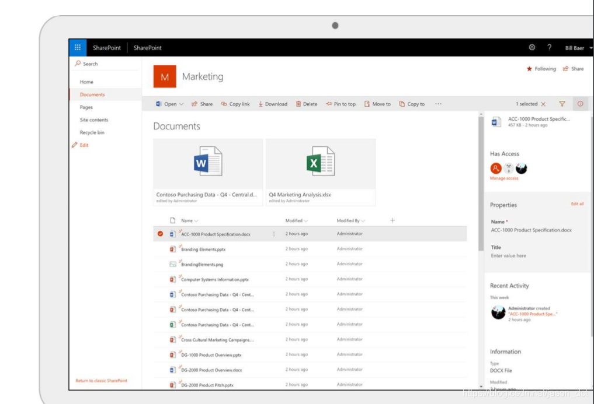Viewport: 594px width, 404px height.
Task: Open the app launcher waffle icon
Action: tap(78, 48)
